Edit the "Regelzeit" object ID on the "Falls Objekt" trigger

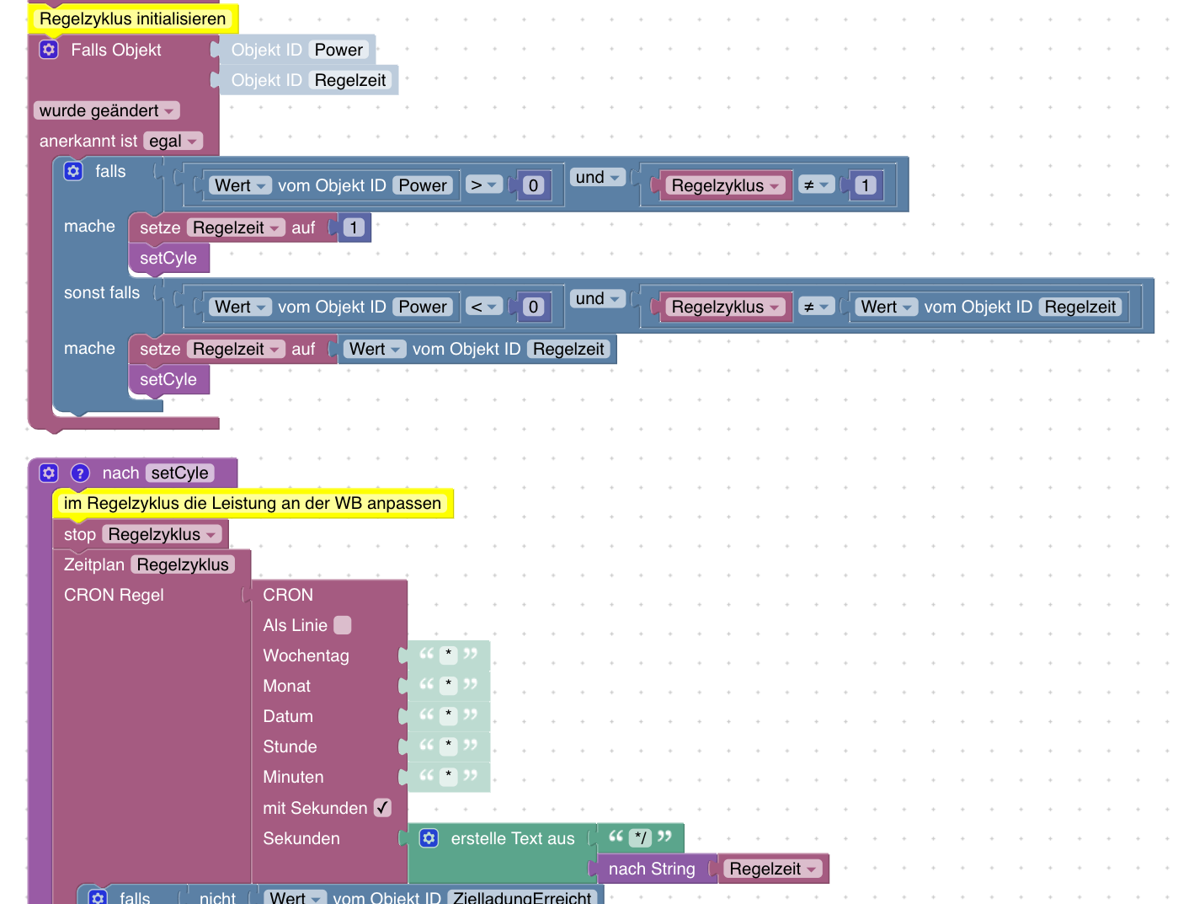click(x=350, y=80)
